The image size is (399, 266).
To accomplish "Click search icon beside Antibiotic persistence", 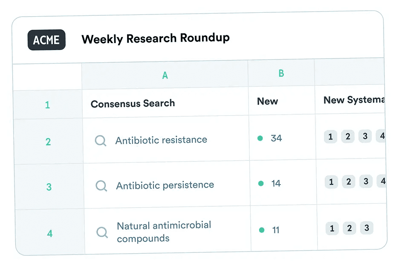I will 101,186.
